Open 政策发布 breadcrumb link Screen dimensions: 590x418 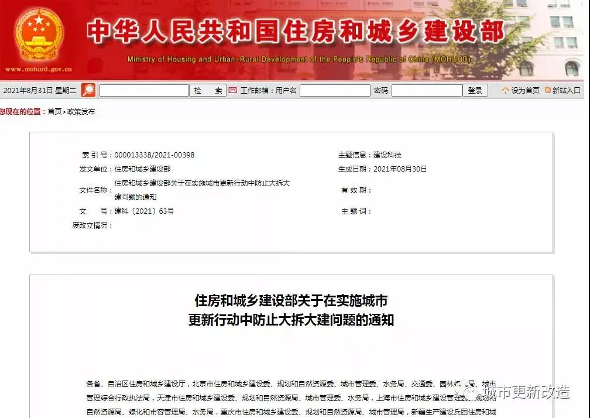(x=81, y=112)
